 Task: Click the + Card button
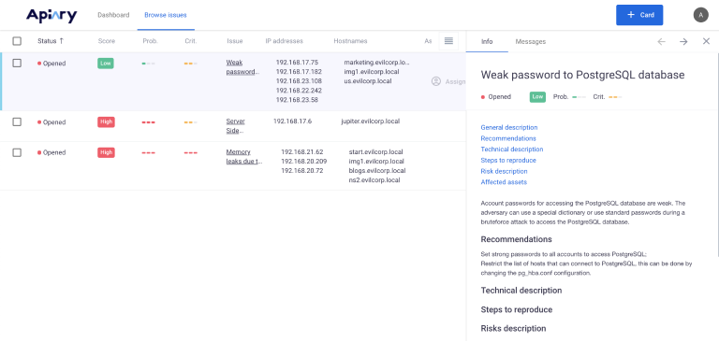pos(639,15)
